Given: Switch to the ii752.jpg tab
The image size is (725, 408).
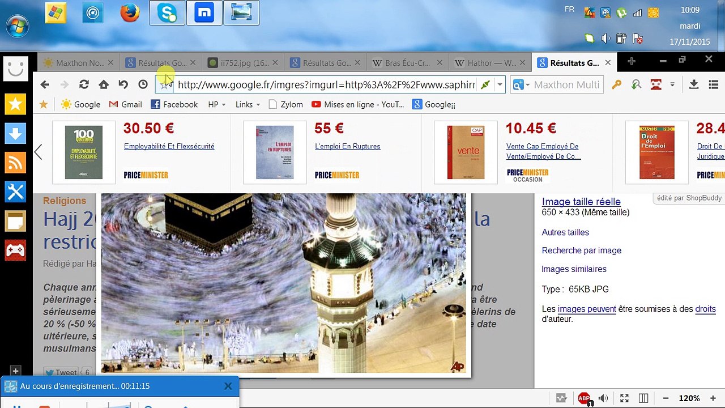Looking at the screenshot, I should (242, 63).
